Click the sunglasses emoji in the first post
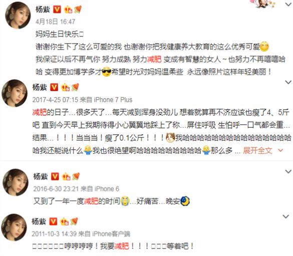The image size is (293, 256). click(107, 72)
